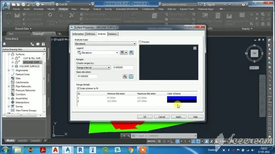Viewport: 275px width, 154px height.
Task: Click the run analysis icon
Action: [125, 76]
